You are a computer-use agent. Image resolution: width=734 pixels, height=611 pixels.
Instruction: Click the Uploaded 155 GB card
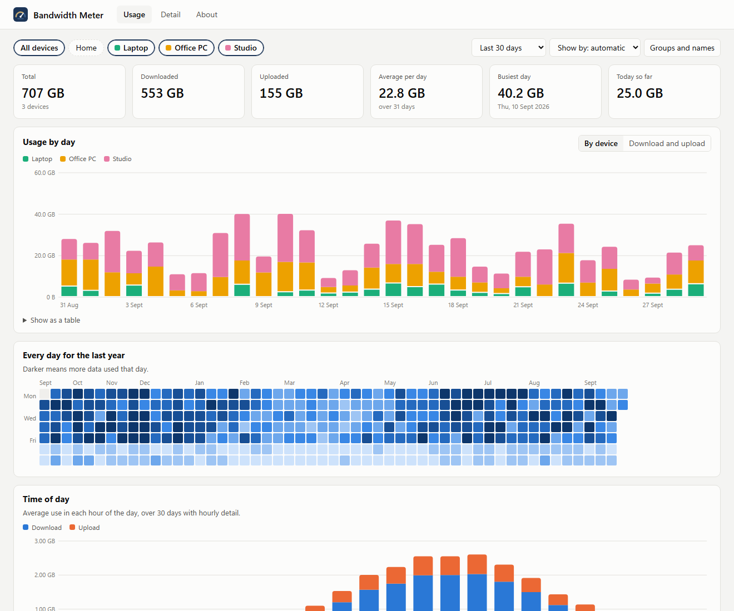[308, 92]
